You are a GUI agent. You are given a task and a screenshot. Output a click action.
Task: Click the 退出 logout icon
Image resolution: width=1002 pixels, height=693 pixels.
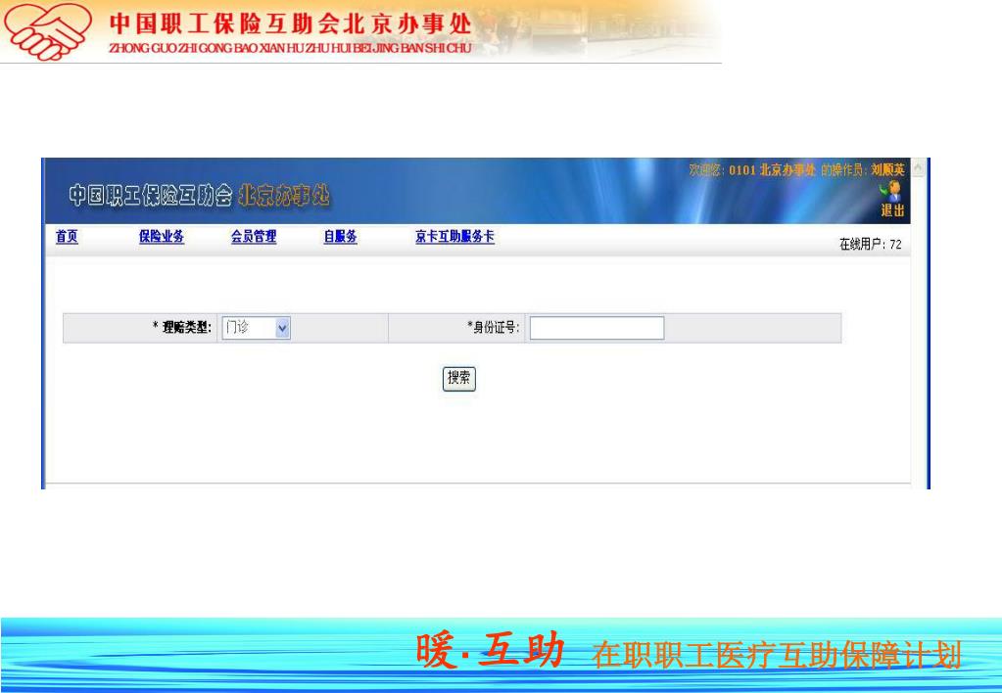tap(892, 199)
